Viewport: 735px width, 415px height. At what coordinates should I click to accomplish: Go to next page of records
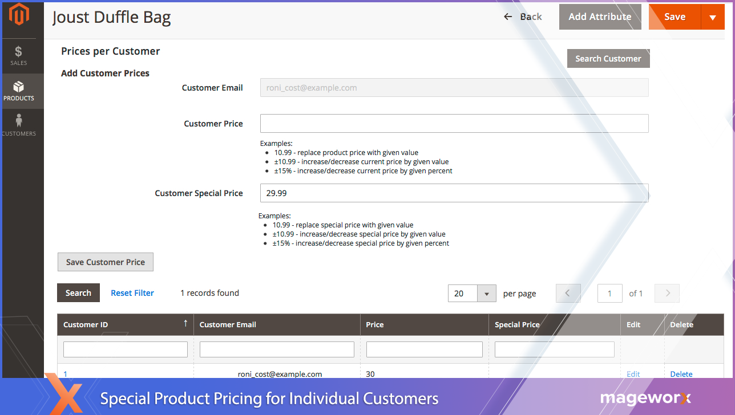click(667, 293)
